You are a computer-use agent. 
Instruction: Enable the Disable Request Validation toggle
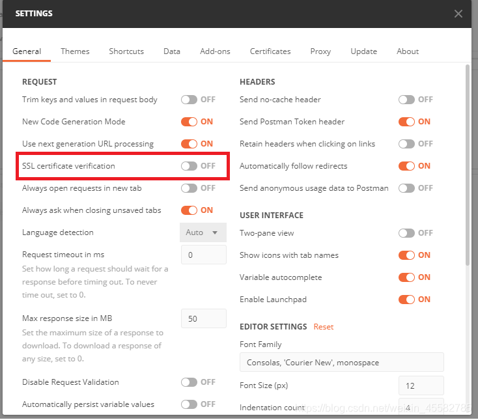click(x=189, y=382)
